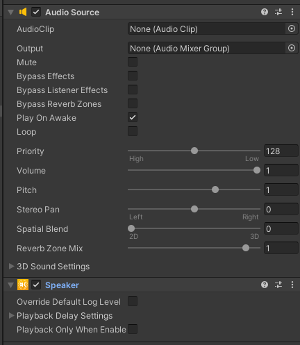Disable the Speaker component checkbox
This screenshot has height=345, width=300.
tap(36, 285)
